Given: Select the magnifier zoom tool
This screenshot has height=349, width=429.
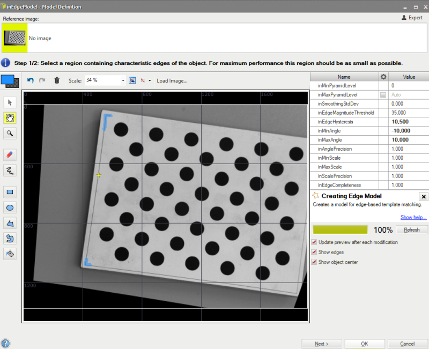Looking at the screenshot, I should click(x=10, y=133).
